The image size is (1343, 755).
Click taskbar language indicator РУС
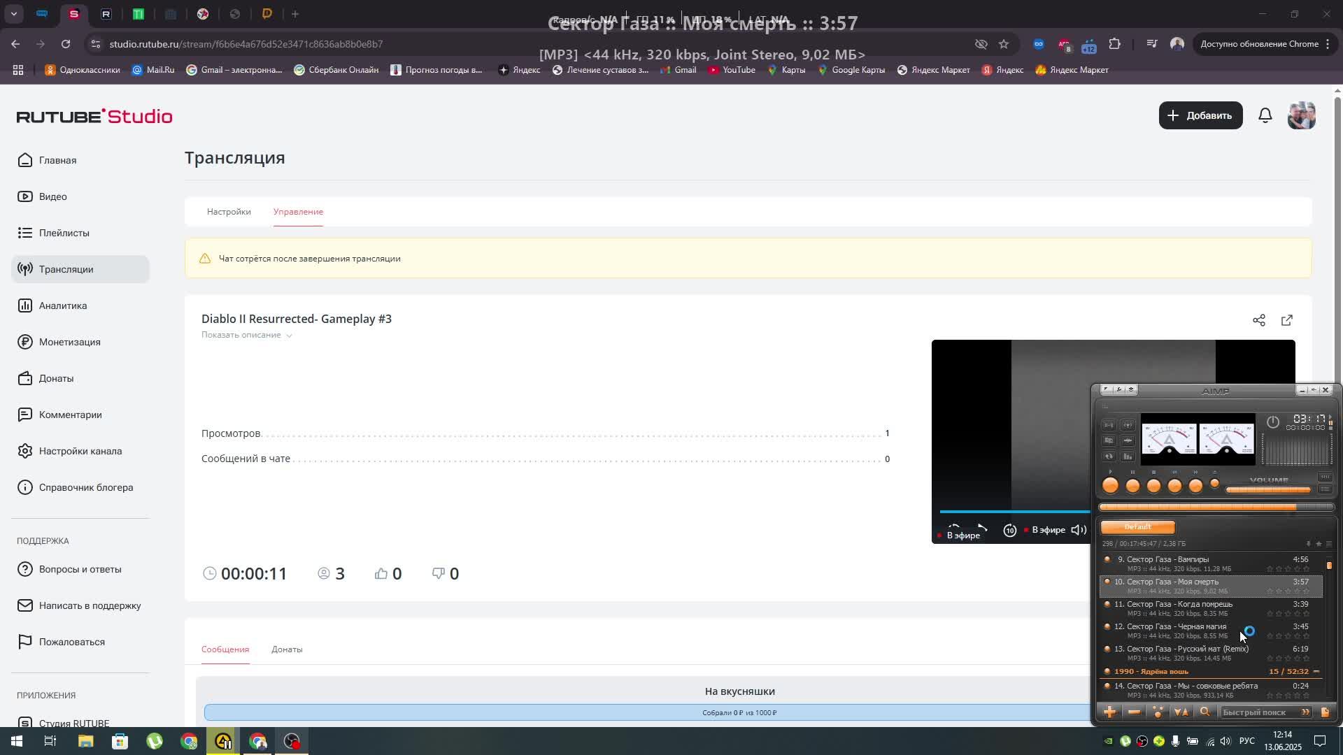pos(1247,741)
